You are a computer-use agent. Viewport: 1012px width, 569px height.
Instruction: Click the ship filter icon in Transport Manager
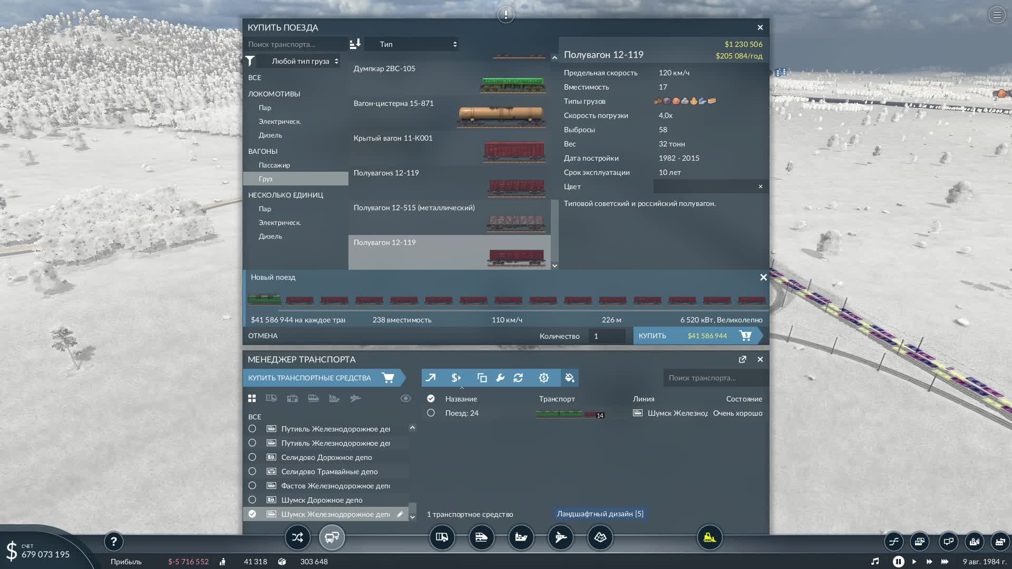click(335, 398)
